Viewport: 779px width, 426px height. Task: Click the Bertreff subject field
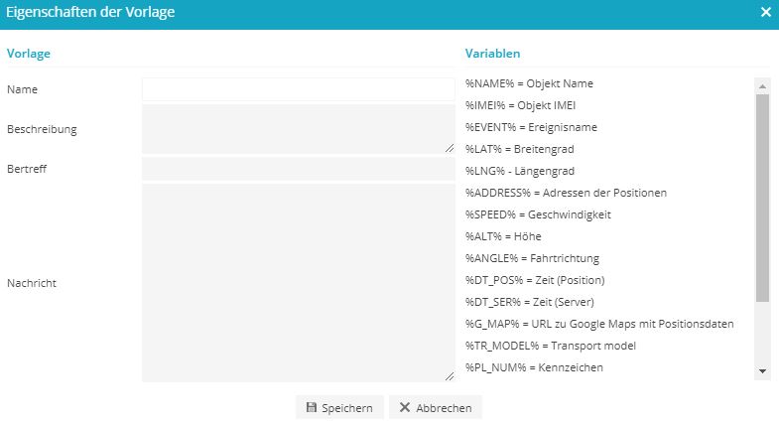[298, 169]
